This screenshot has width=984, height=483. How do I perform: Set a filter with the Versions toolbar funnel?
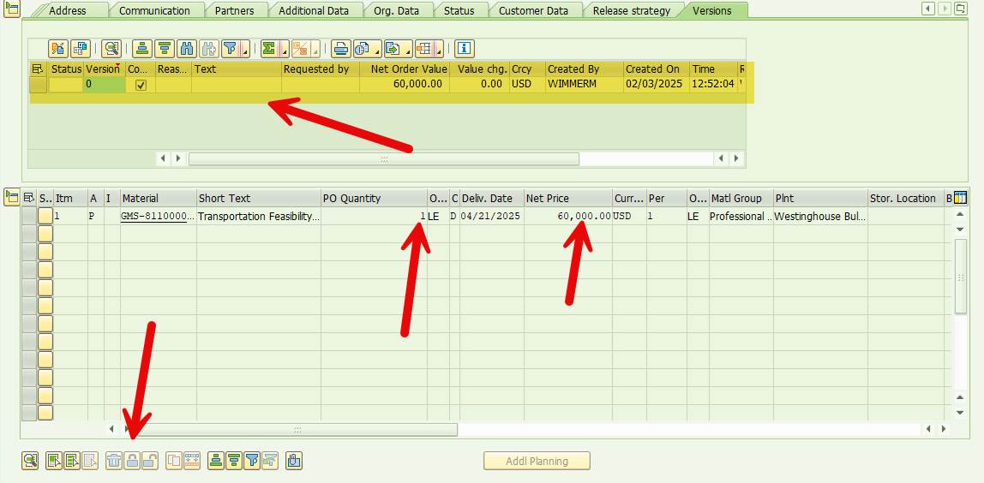(x=231, y=48)
